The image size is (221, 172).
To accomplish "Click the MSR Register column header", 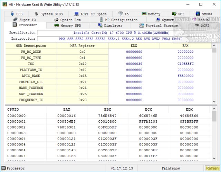I will pos(82,46).
